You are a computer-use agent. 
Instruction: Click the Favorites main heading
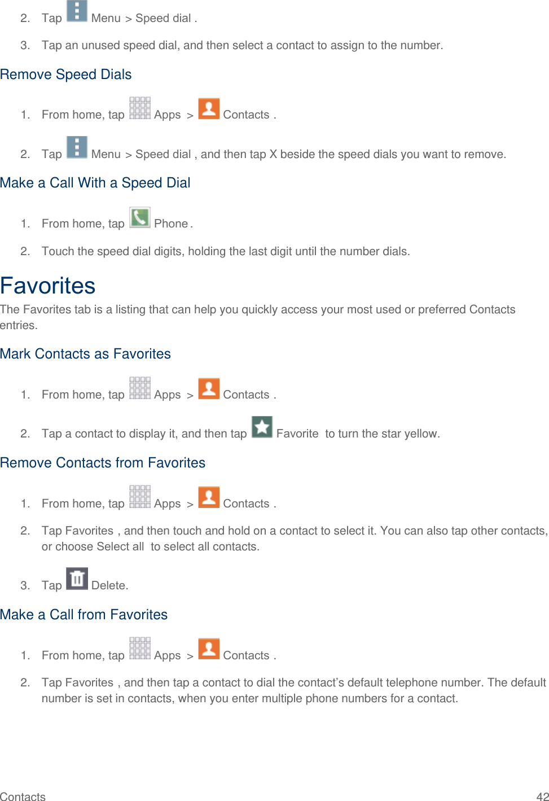tap(48, 286)
